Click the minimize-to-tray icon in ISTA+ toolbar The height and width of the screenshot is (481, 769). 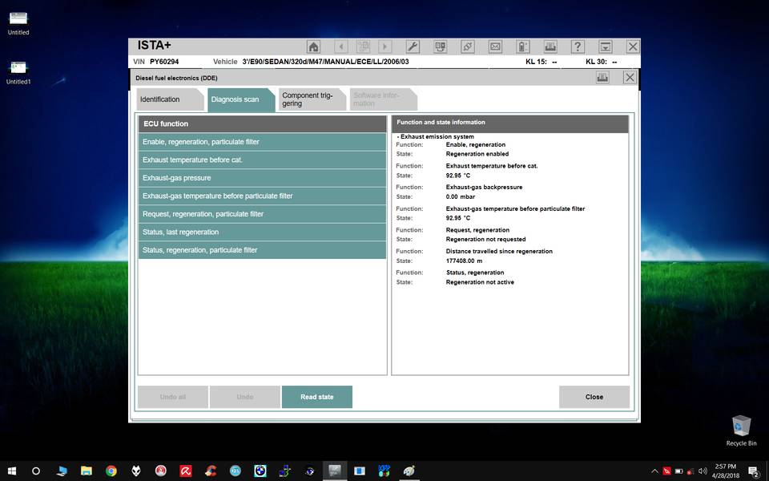[x=606, y=46]
